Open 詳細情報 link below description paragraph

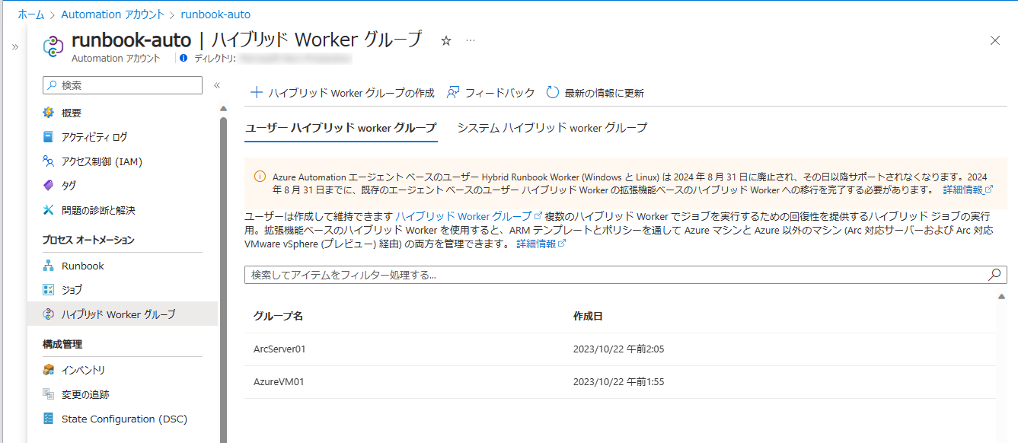click(x=541, y=244)
